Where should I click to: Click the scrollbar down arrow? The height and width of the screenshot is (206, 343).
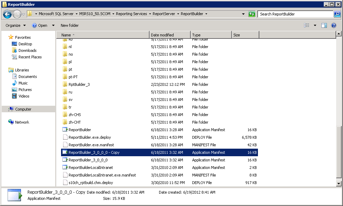(339, 184)
